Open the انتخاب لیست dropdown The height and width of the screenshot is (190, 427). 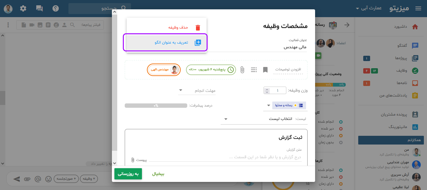[264, 119]
